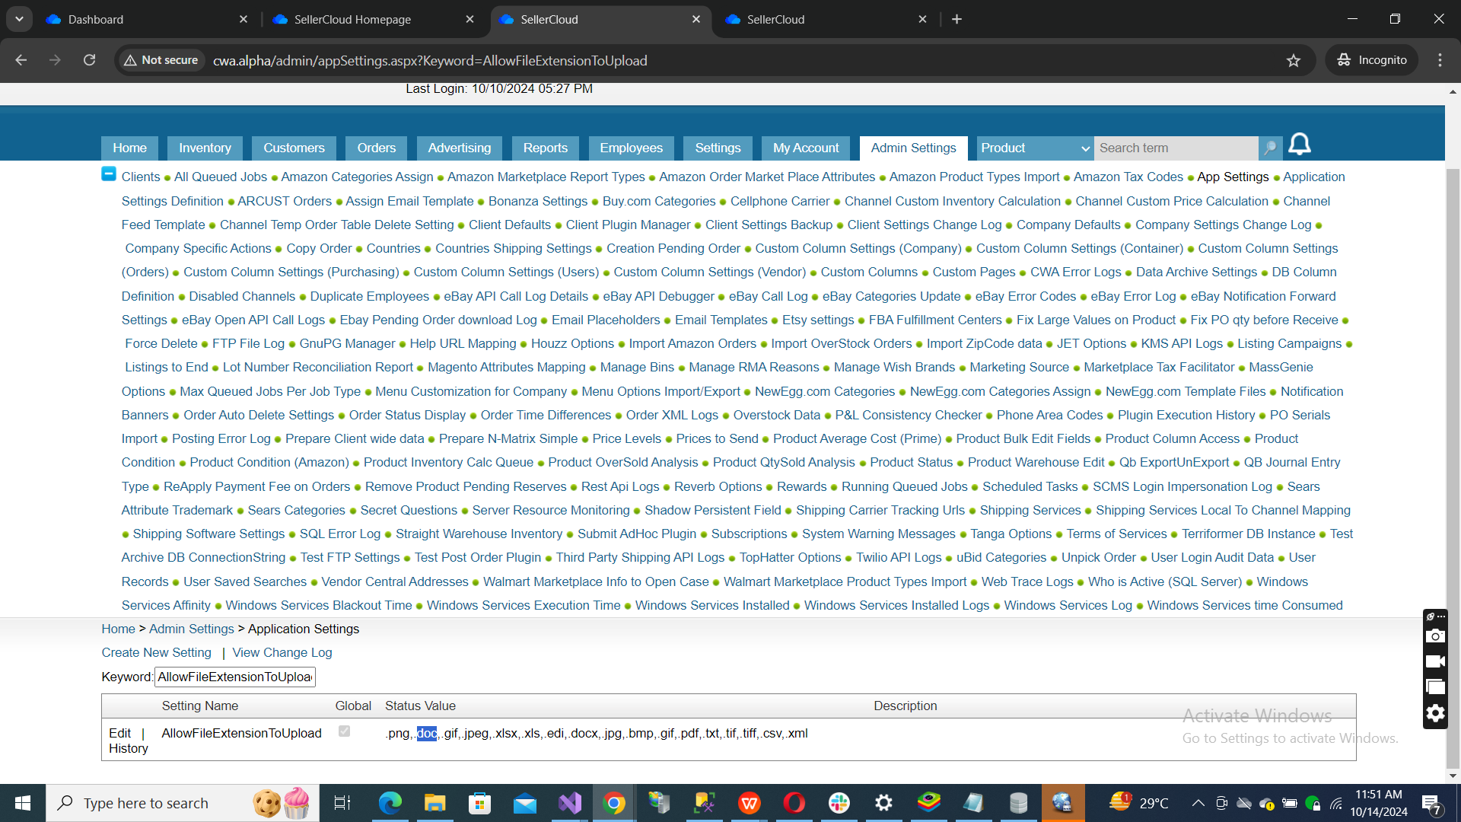
Task: Click the search magnifier button
Action: tap(1270, 148)
